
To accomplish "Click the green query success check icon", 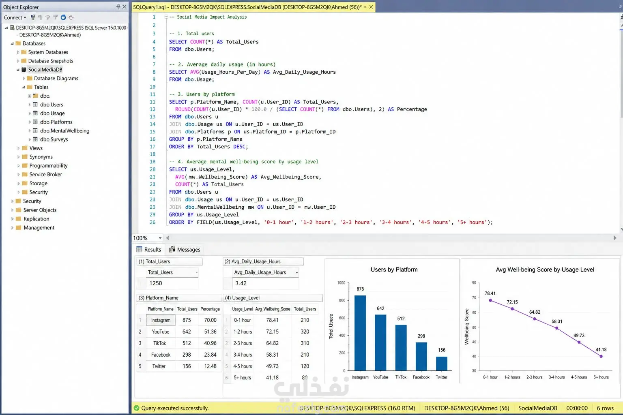I will pos(137,408).
